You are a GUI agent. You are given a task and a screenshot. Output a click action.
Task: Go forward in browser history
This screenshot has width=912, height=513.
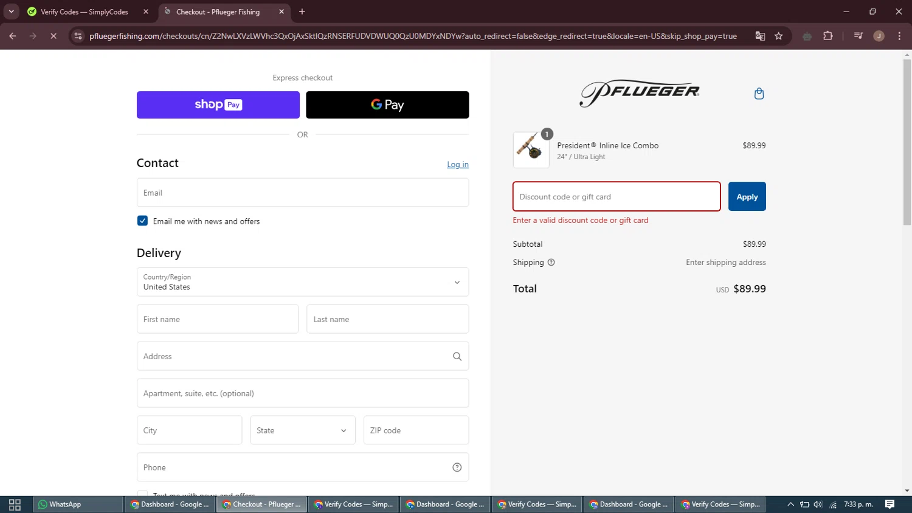(33, 36)
